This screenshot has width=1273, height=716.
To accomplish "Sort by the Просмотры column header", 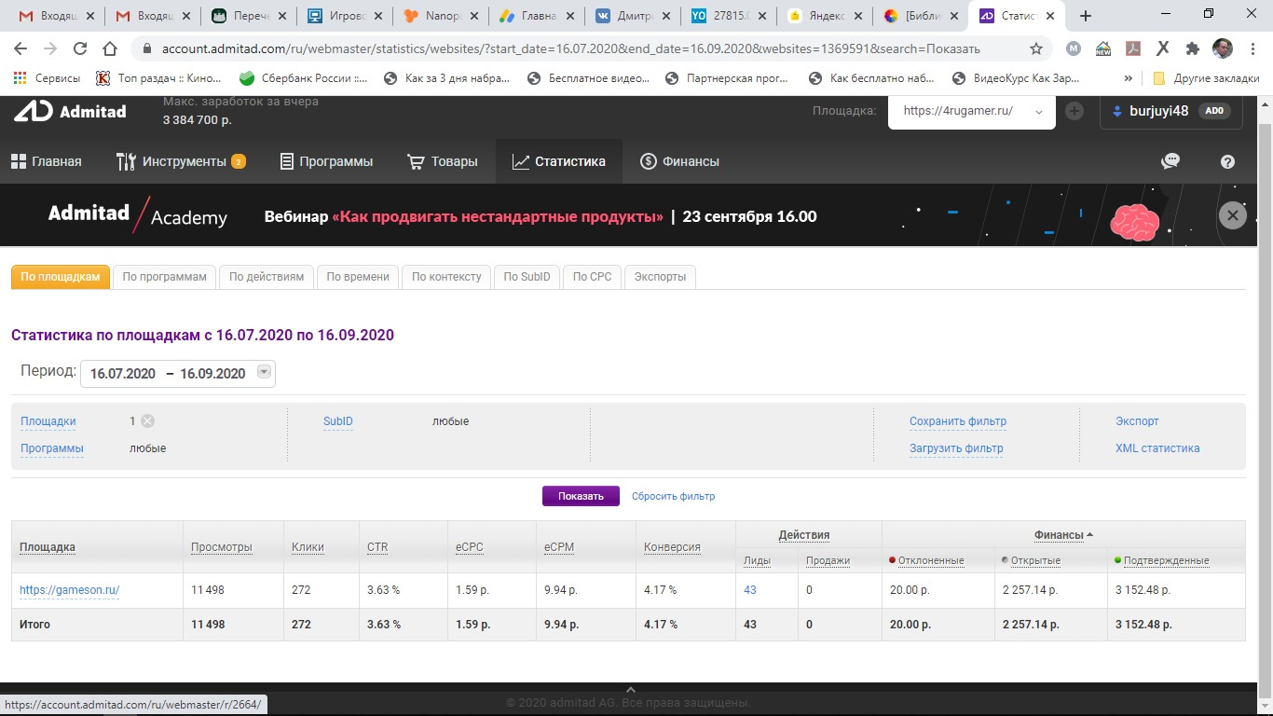I will click(222, 547).
